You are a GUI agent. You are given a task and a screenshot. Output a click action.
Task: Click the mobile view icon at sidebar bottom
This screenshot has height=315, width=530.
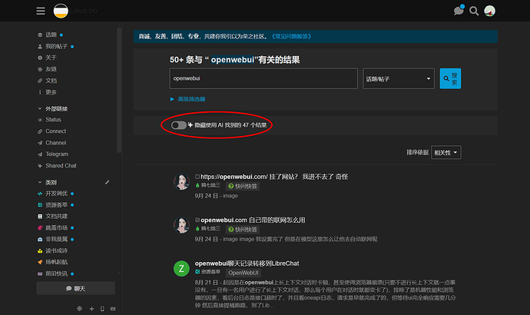(x=102, y=309)
